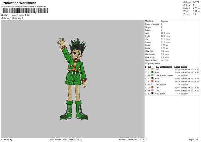
Task: Select the pink swatch with code 1108
Action: [152, 90]
